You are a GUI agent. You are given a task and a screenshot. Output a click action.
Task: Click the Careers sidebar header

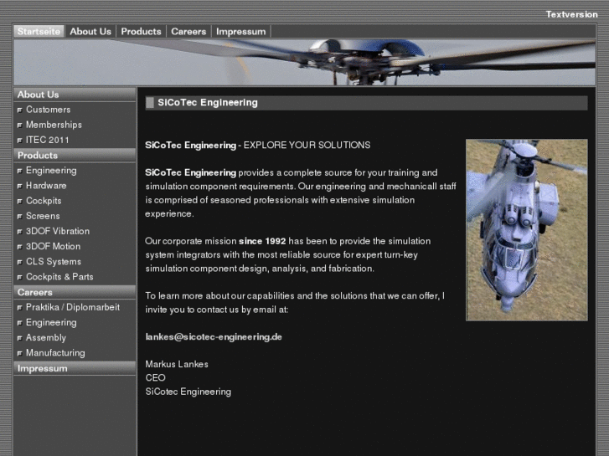(75, 292)
